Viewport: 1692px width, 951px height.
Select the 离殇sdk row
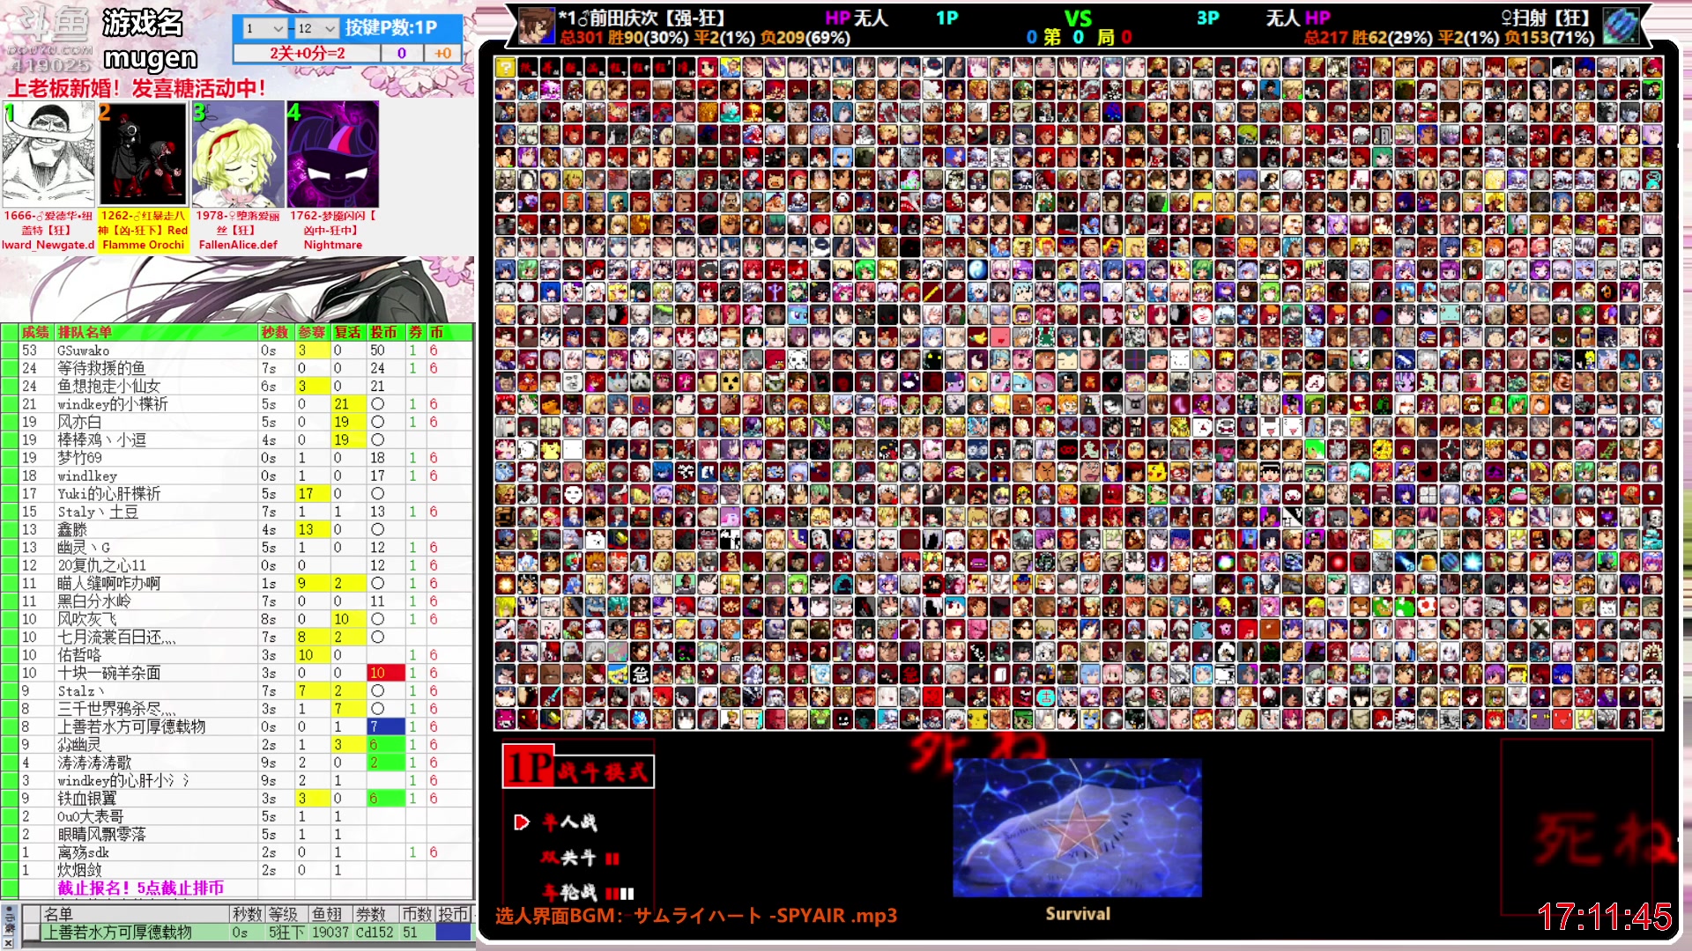238,852
